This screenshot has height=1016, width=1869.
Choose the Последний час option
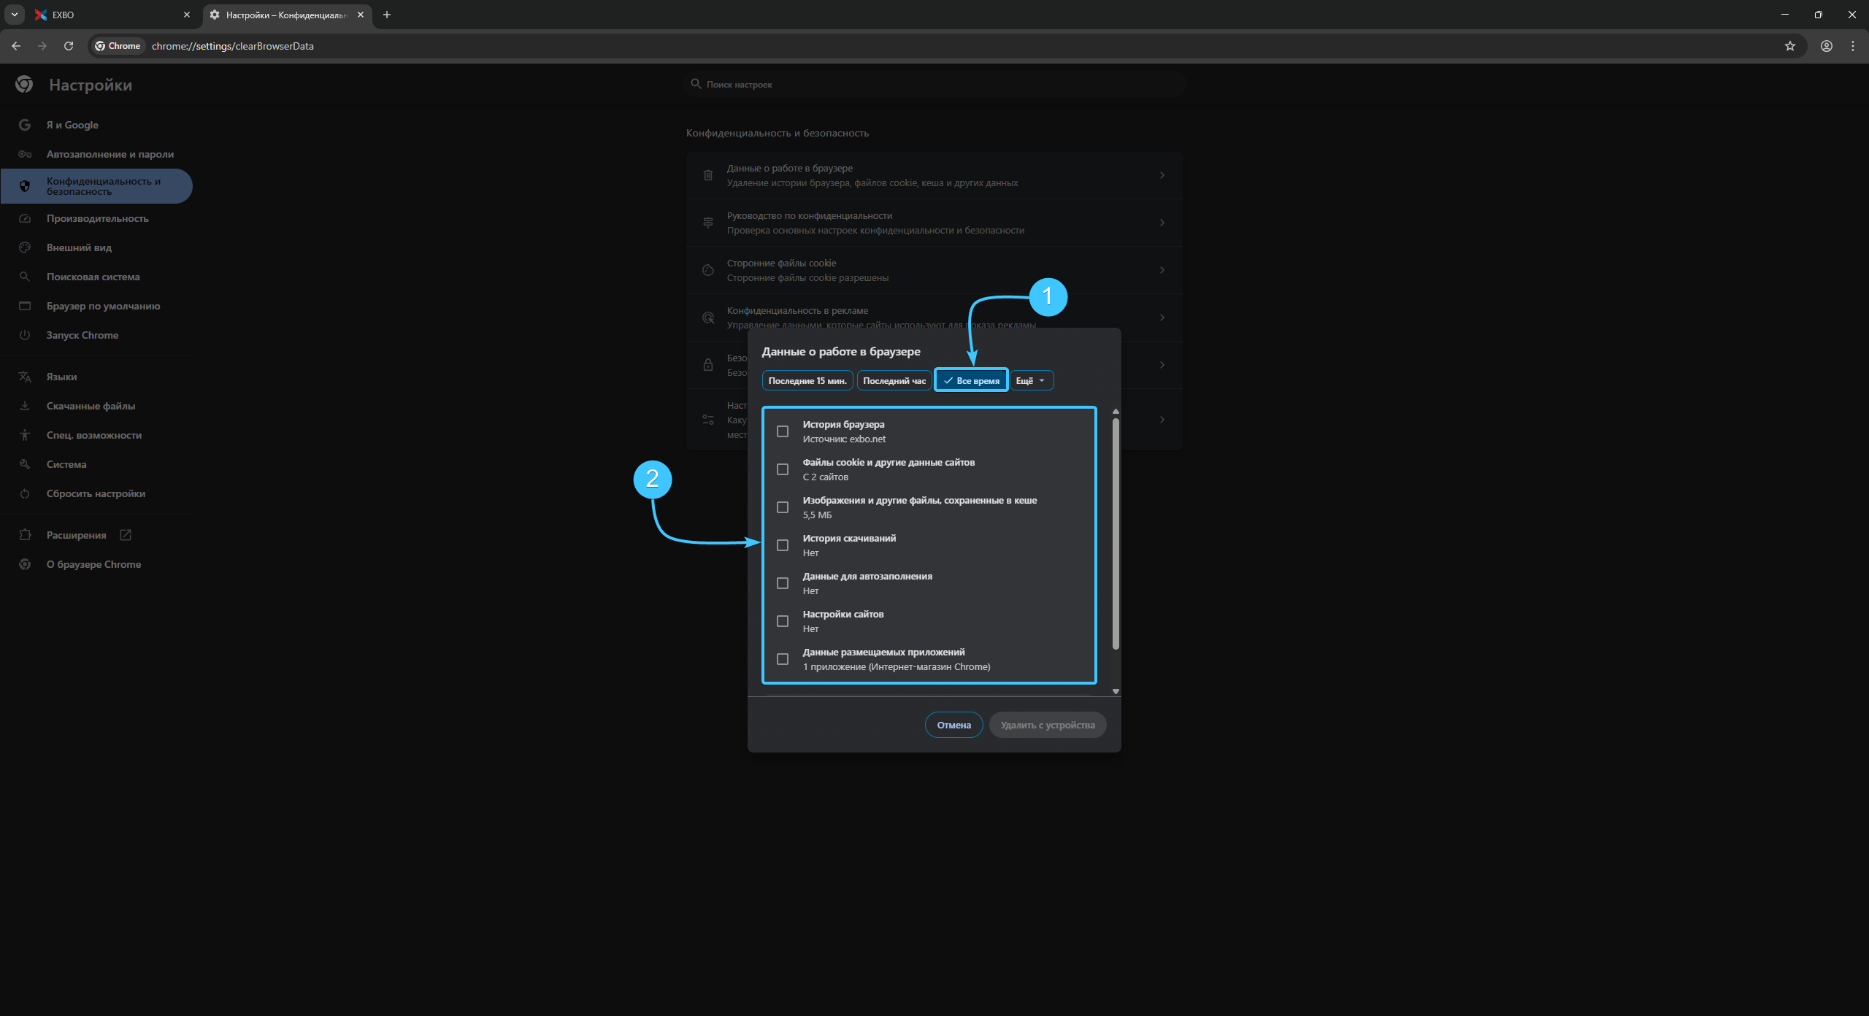pos(894,380)
